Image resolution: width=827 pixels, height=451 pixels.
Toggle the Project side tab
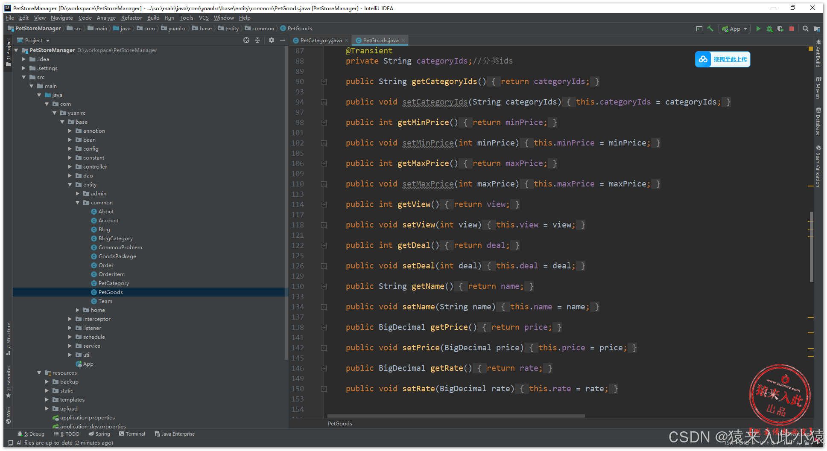click(9, 52)
